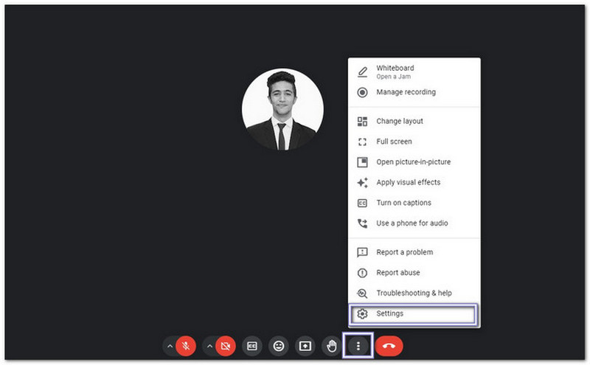Screen dimensions: 590x365
Task: Click the participant's profile picture
Action: tap(282, 111)
